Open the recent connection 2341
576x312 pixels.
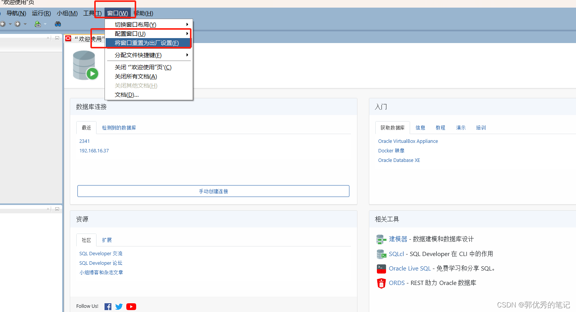pos(84,141)
